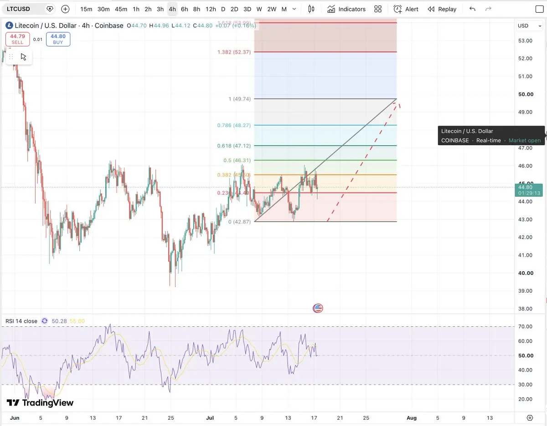Click the red SELL 44.79 button
The width and height of the screenshot is (547, 426).
(x=18, y=39)
